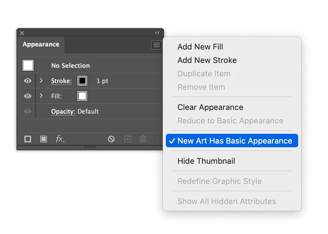
Task: Open the Opacity settings link
Action: 63,112
